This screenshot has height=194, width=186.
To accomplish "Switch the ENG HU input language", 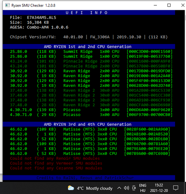I will [143, 188].
